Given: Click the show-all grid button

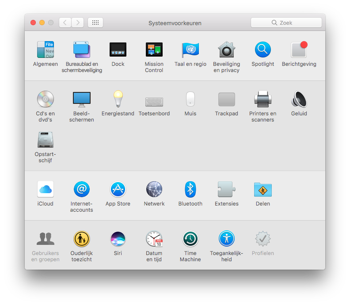Looking at the screenshot, I should point(95,23).
